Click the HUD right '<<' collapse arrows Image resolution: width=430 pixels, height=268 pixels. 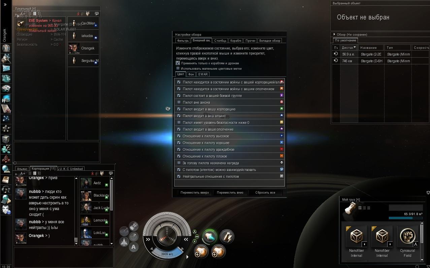(x=186, y=239)
